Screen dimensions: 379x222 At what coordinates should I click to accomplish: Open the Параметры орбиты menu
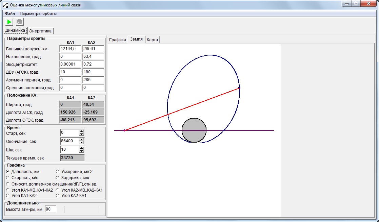38,14
